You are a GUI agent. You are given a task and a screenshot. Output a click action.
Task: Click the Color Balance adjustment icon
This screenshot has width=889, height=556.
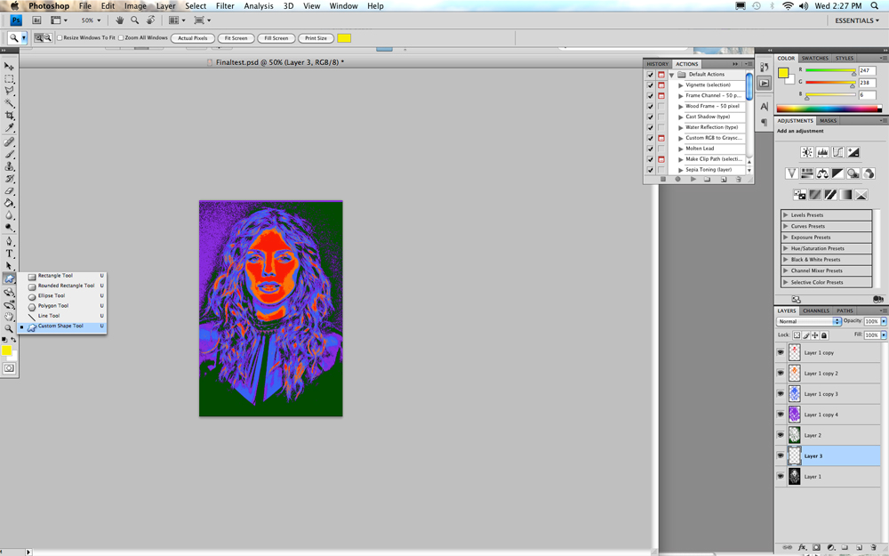click(822, 173)
